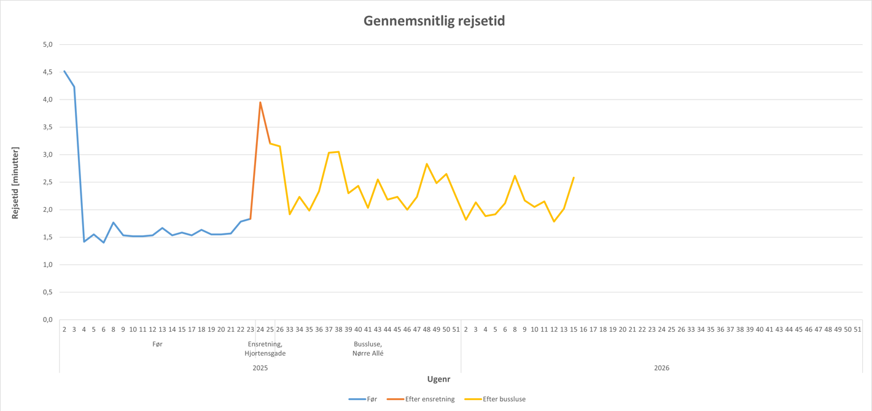Select the "Efter bussluse" legend label

tap(504, 399)
